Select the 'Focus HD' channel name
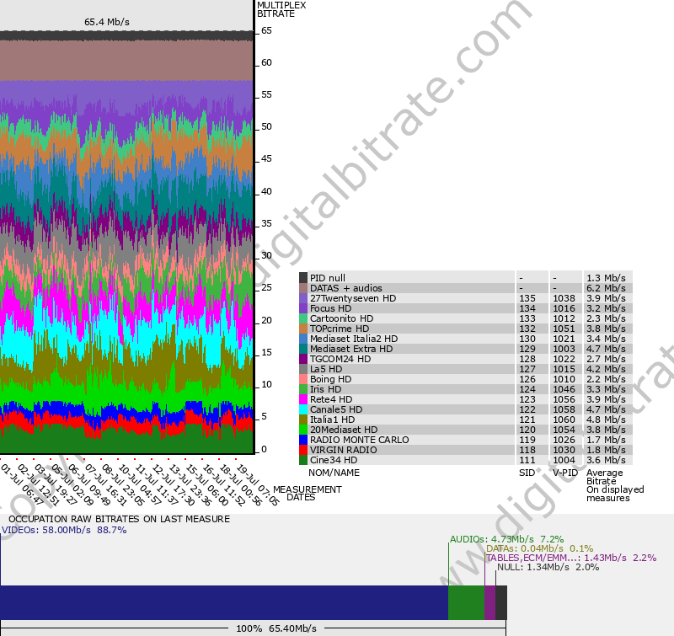 330,308
